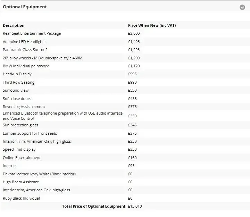Collapse the Optional Equipment section chevron

242,7
